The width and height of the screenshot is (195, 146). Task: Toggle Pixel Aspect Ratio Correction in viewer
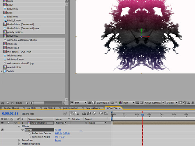[181, 103]
